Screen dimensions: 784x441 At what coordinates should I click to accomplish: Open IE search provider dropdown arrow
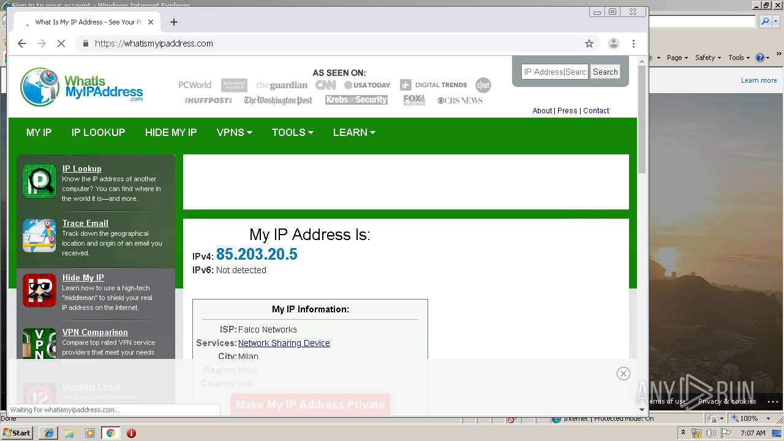pyautogui.click(x=776, y=21)
